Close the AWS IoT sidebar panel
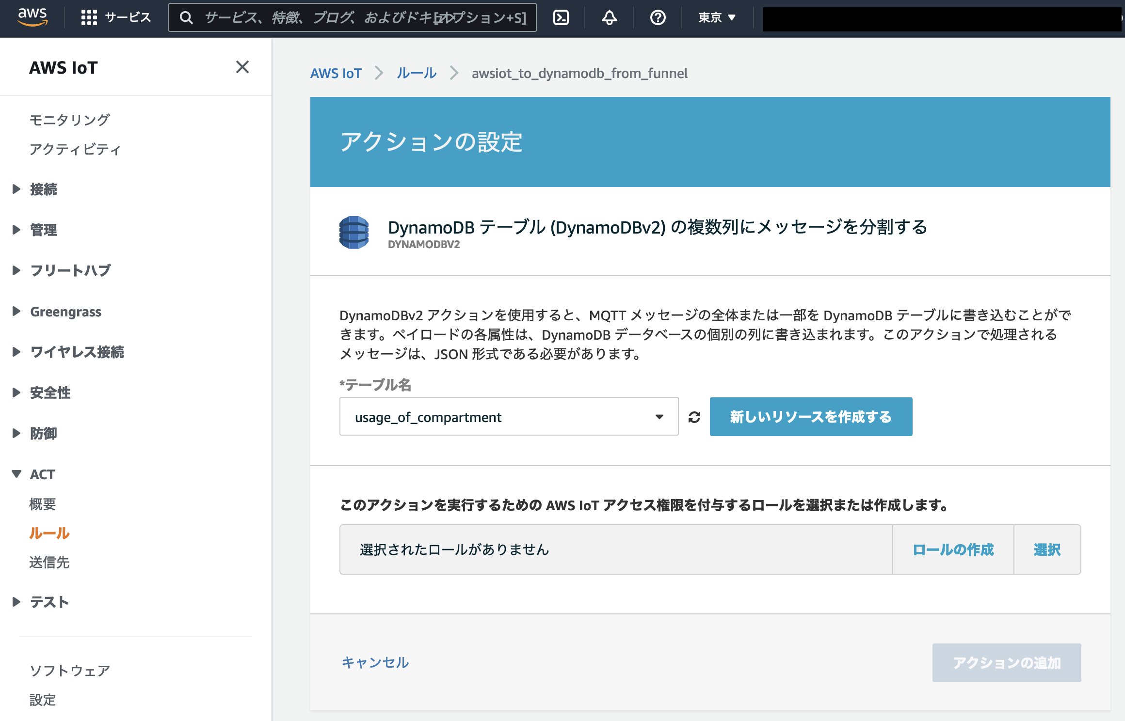This screenshot has height=721, width=1125. tap(242, 67)
